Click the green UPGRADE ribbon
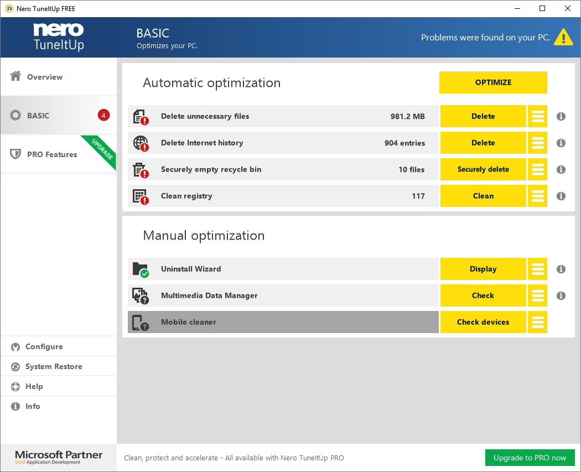Image resolution: width=581 pixels, height=472 pixels. tap(102, 149)
